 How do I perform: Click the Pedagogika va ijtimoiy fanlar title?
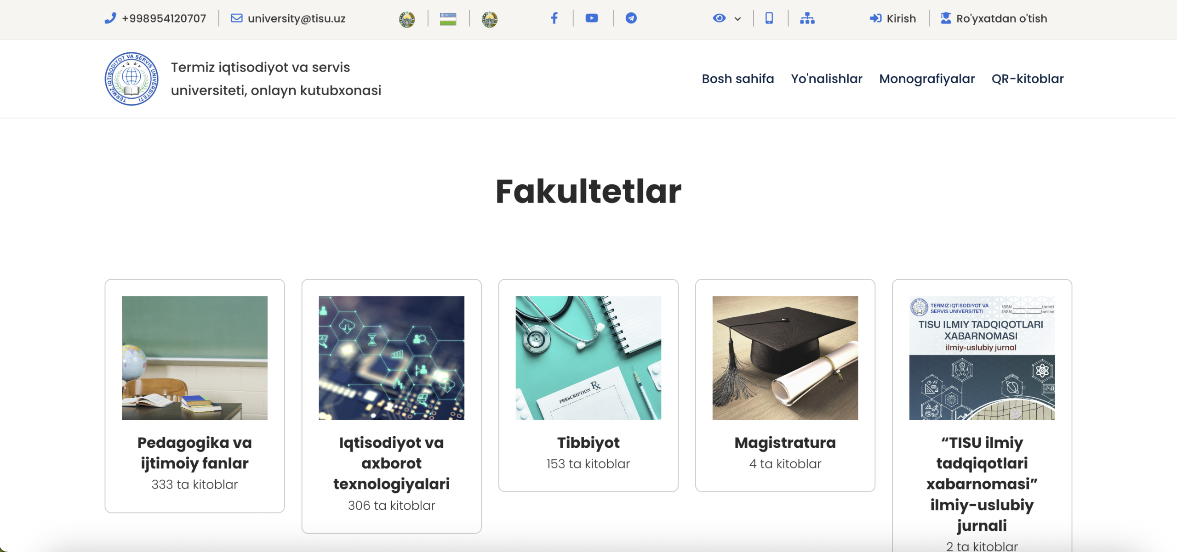point(194,452)
